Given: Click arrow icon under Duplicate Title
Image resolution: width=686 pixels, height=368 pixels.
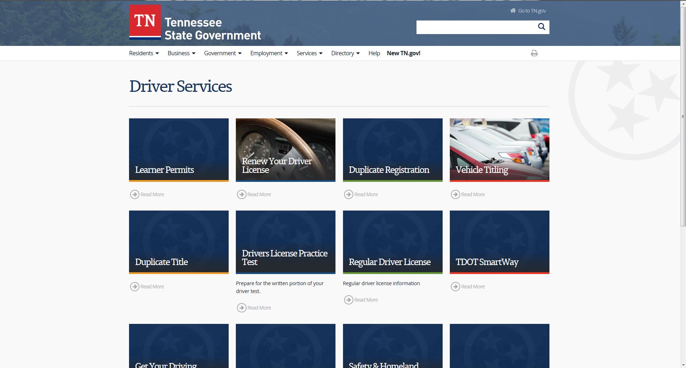Looking at the screenshot, I should click(134, 287).
